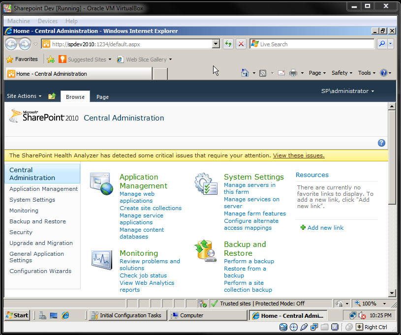Open the address bar dropdown arrow
401x335 pixels.
coord(216,44)
